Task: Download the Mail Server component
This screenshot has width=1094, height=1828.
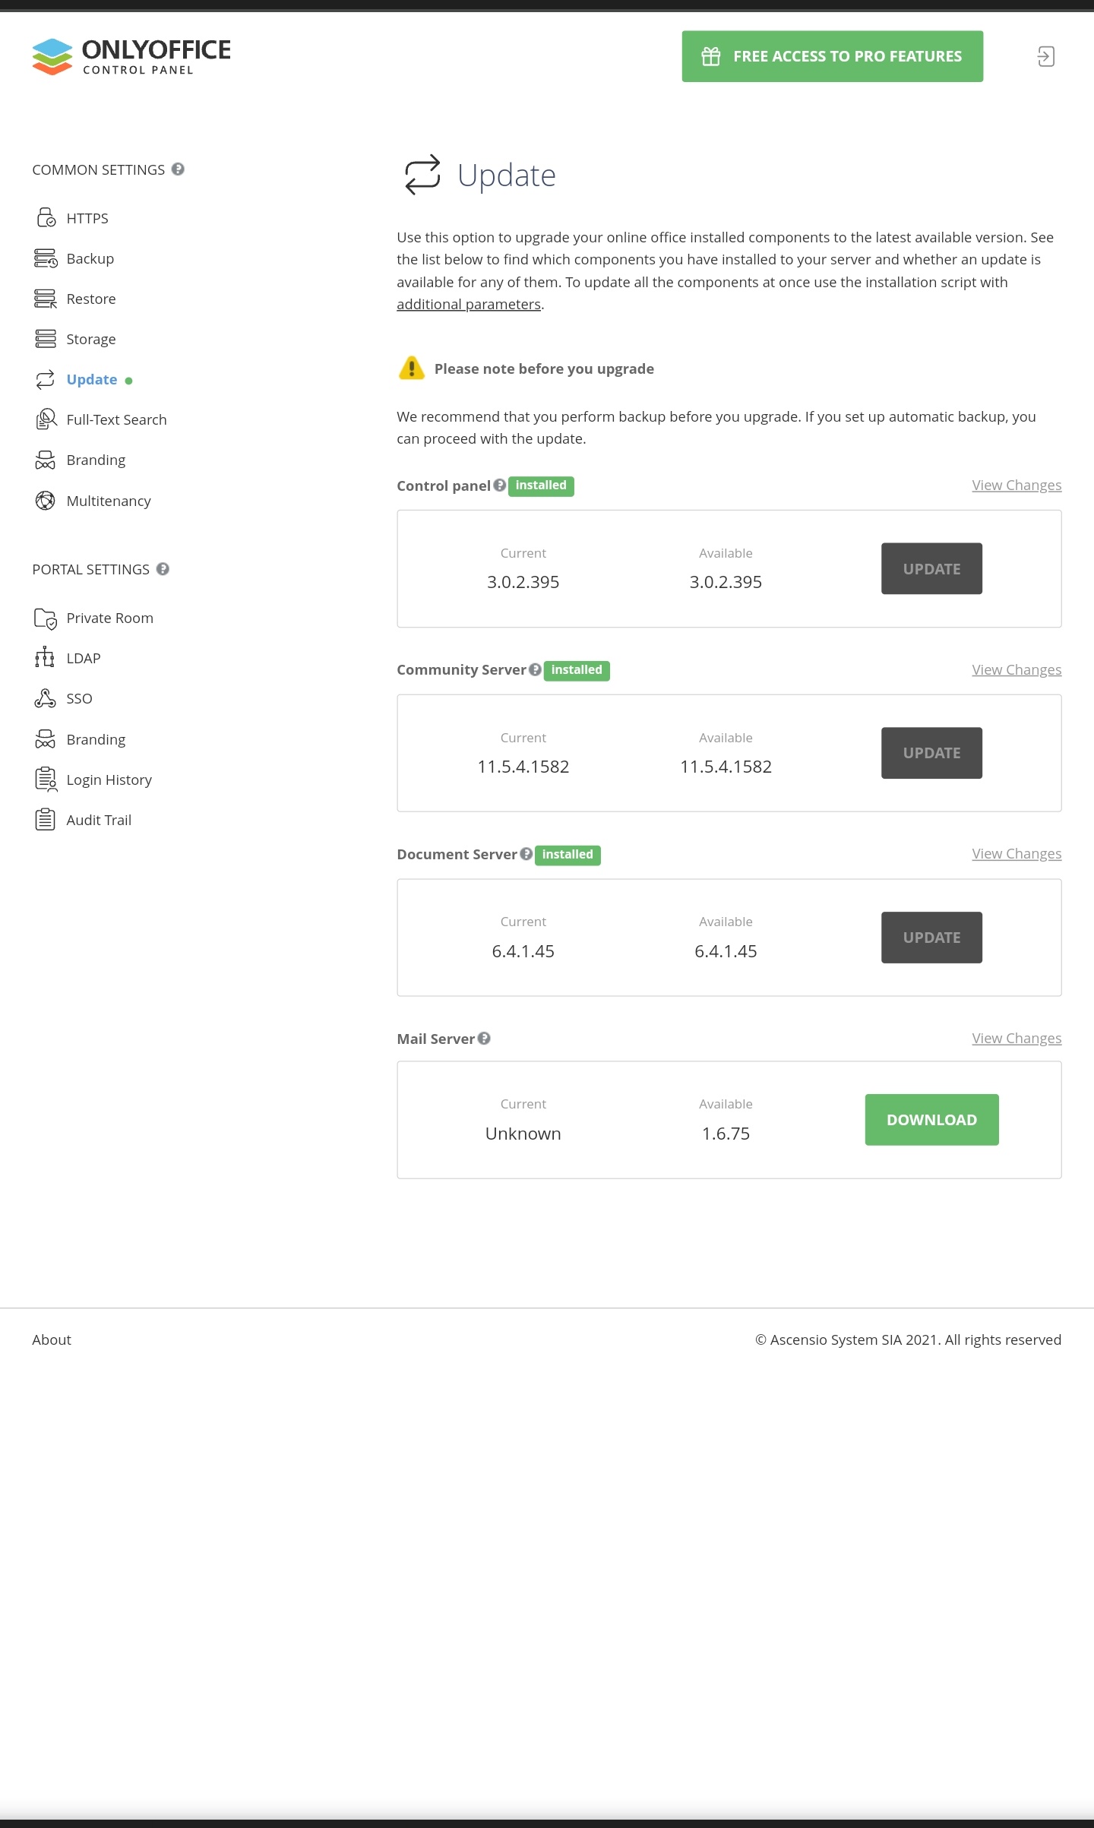Action: pyautogui.click(x=931, y=1120)
